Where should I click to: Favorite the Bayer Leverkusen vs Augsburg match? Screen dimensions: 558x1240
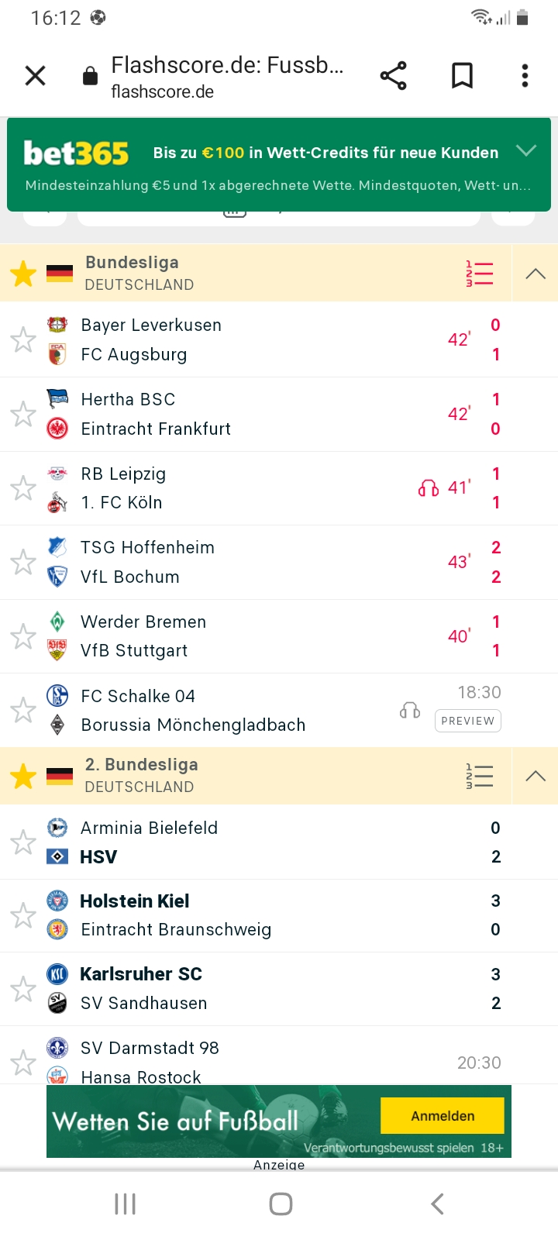coord(23,339)
